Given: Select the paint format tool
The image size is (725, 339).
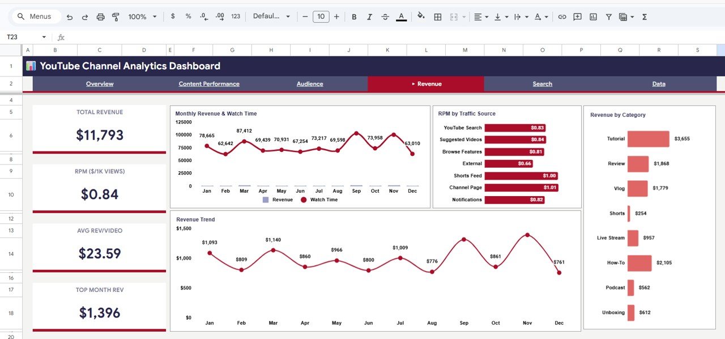Looking at the screenshot, I should click(x=115, y=16).
